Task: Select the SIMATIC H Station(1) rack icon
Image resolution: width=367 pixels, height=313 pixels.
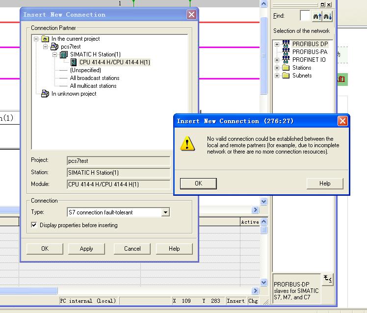Action: pyautogui.click(x=64, y=54)
